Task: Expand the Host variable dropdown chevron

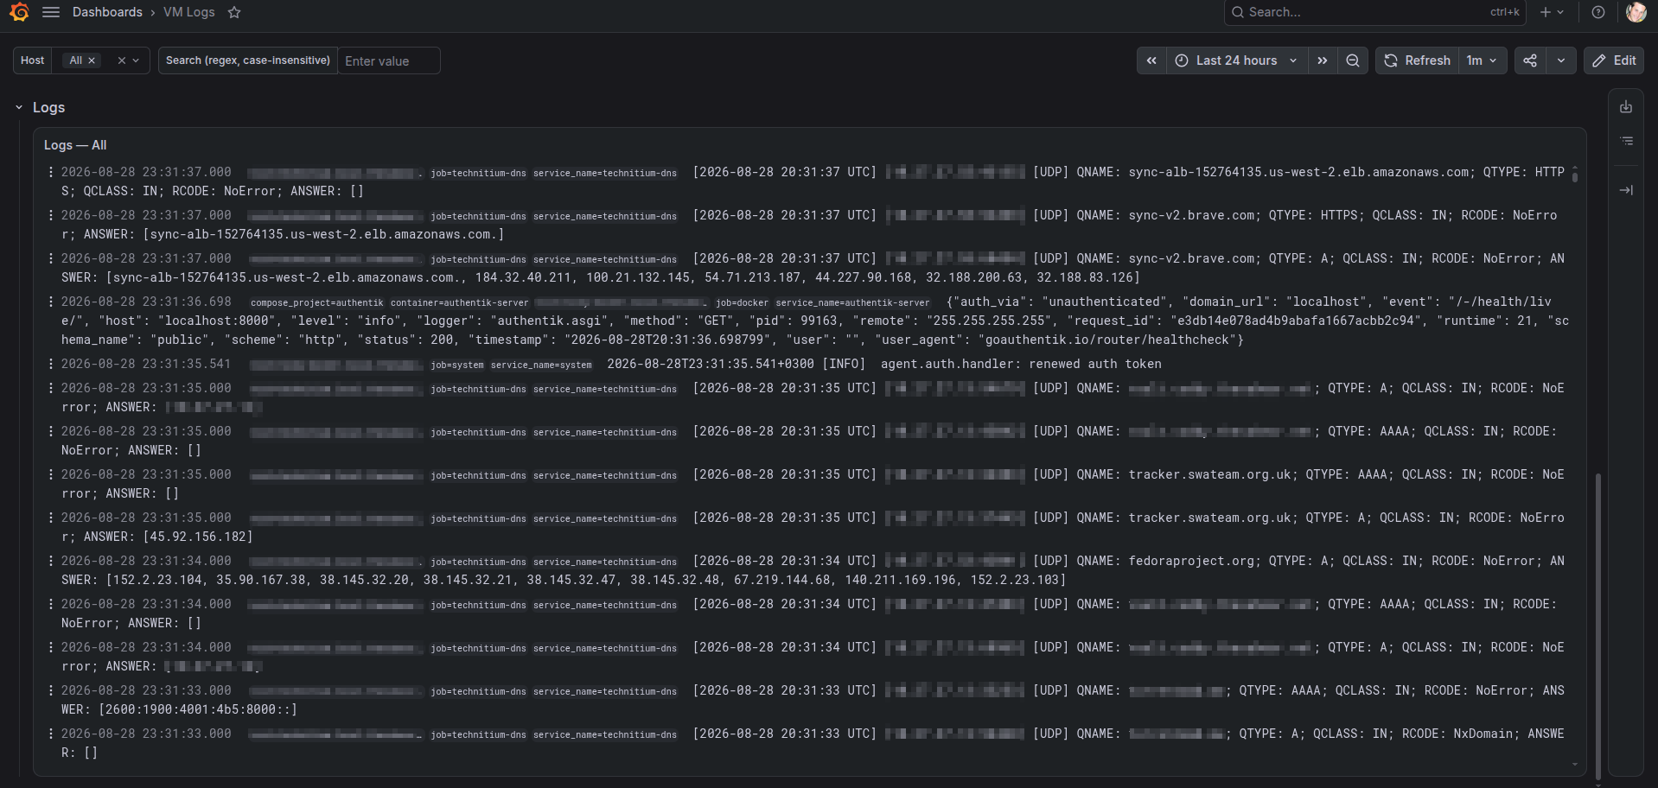Action: [x=136, y=60]
